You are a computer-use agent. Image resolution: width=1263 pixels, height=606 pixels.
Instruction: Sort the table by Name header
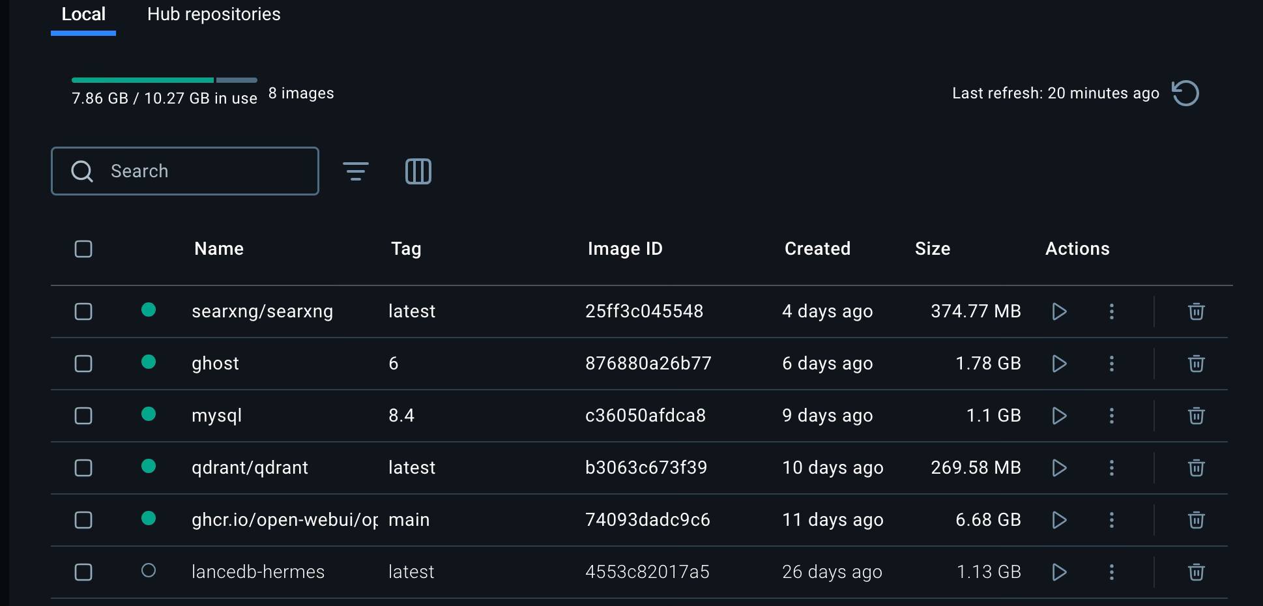pos(219,249)
